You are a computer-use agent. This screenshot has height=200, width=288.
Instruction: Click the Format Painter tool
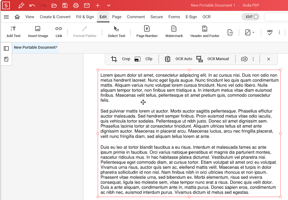click(85, 32)
